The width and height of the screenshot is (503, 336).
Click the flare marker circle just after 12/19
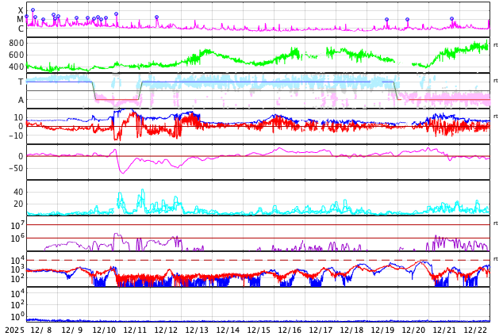tap(407, 20)
